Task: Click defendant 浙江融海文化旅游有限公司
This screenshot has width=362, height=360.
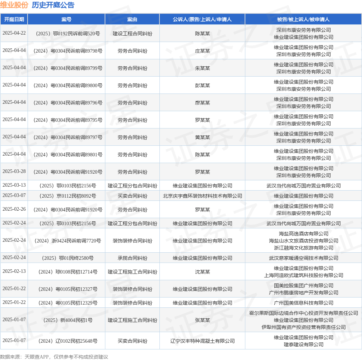Action: (x=304, y=248)
